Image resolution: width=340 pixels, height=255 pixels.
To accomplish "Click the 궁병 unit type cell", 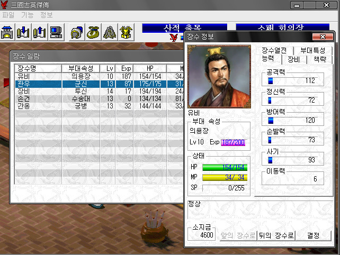I will pyautogui.click(x=81, y=106).
